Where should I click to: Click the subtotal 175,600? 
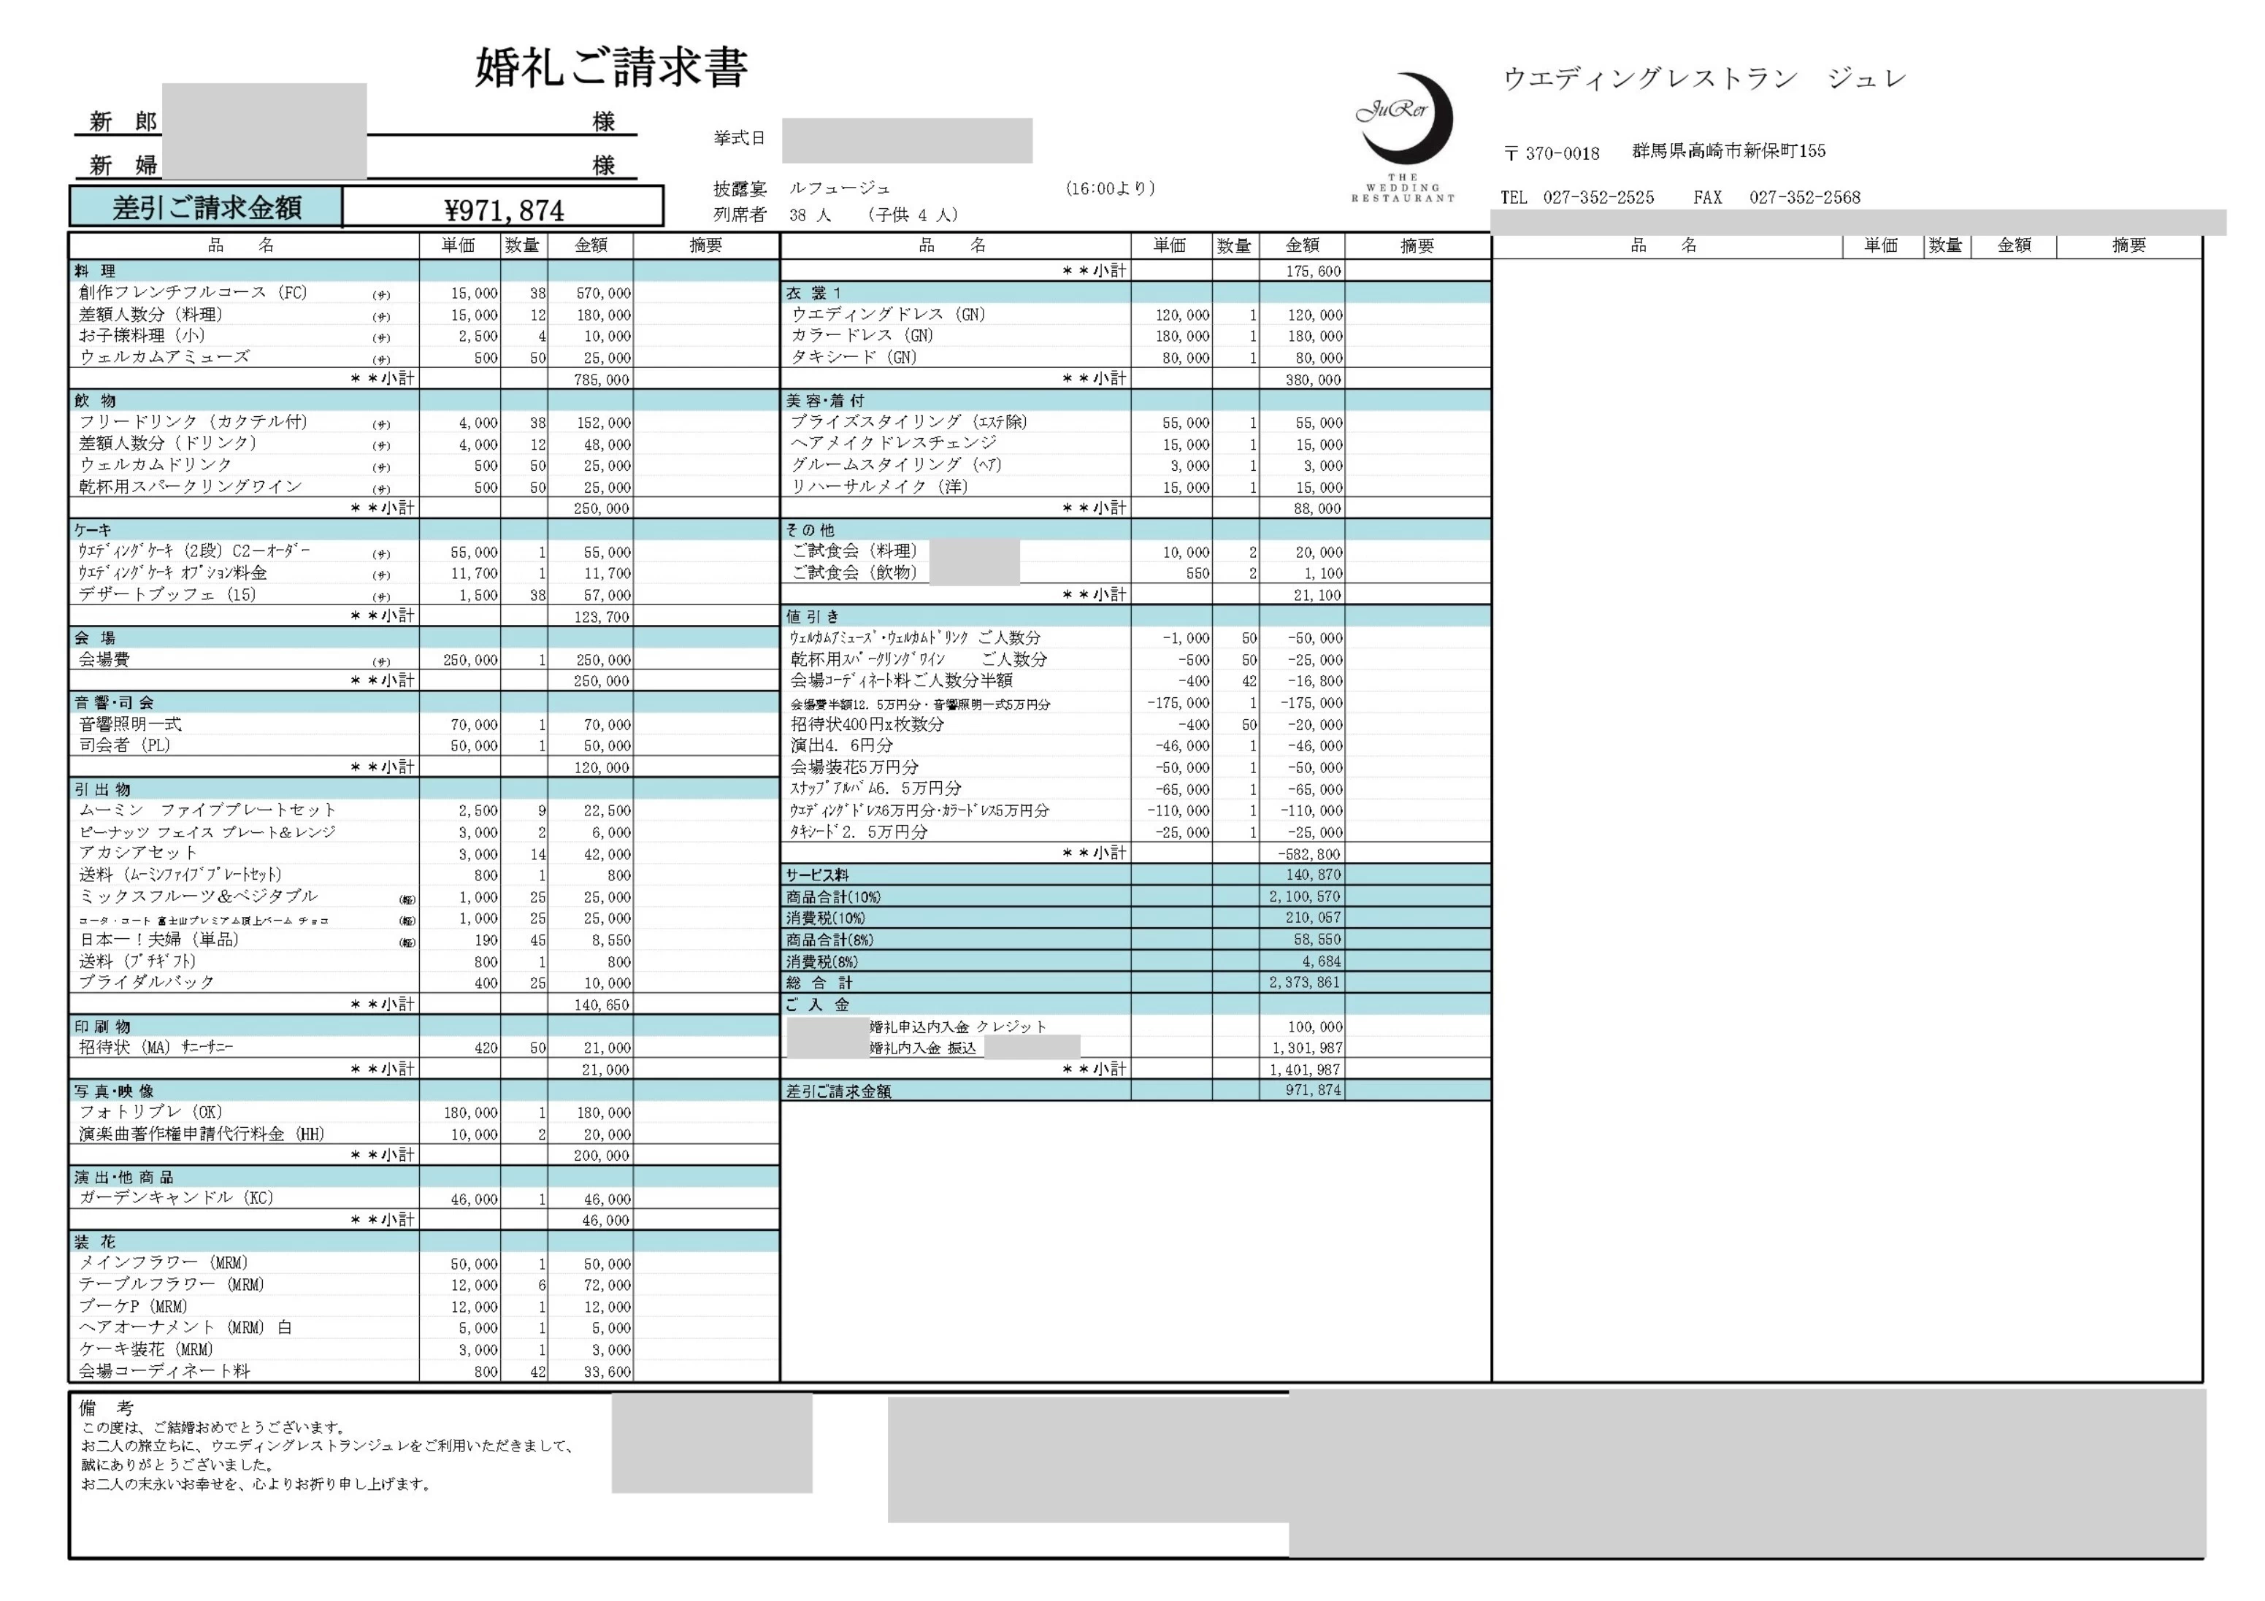click(x=1313, y=272)
